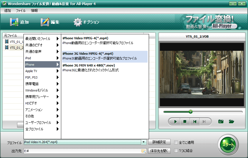Open the HDビデオ category
Screen dimensions: 248x158
coord(42,103)
